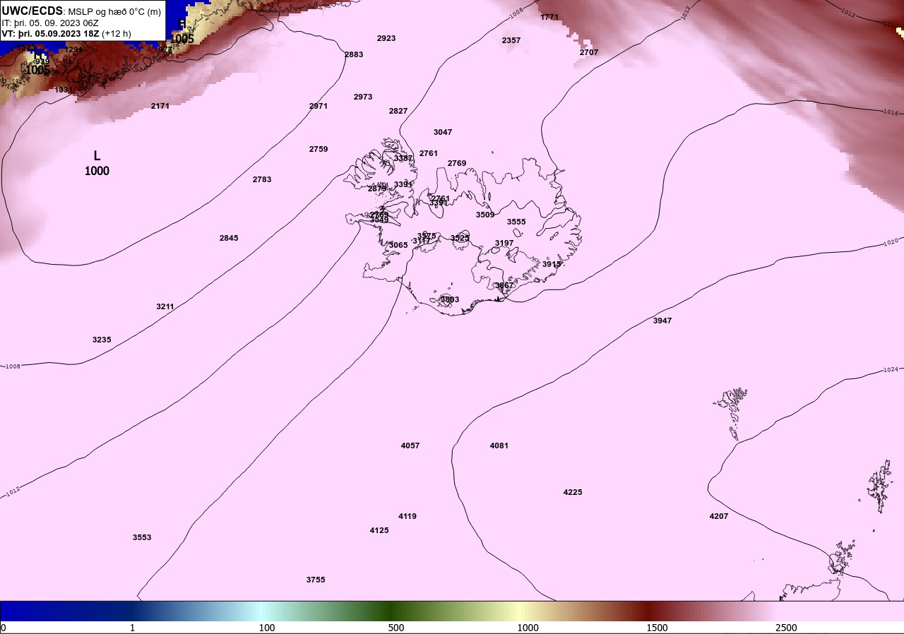Click the 1024 isobar label
This screenshot has width=904, height=634.
point(891,370)
